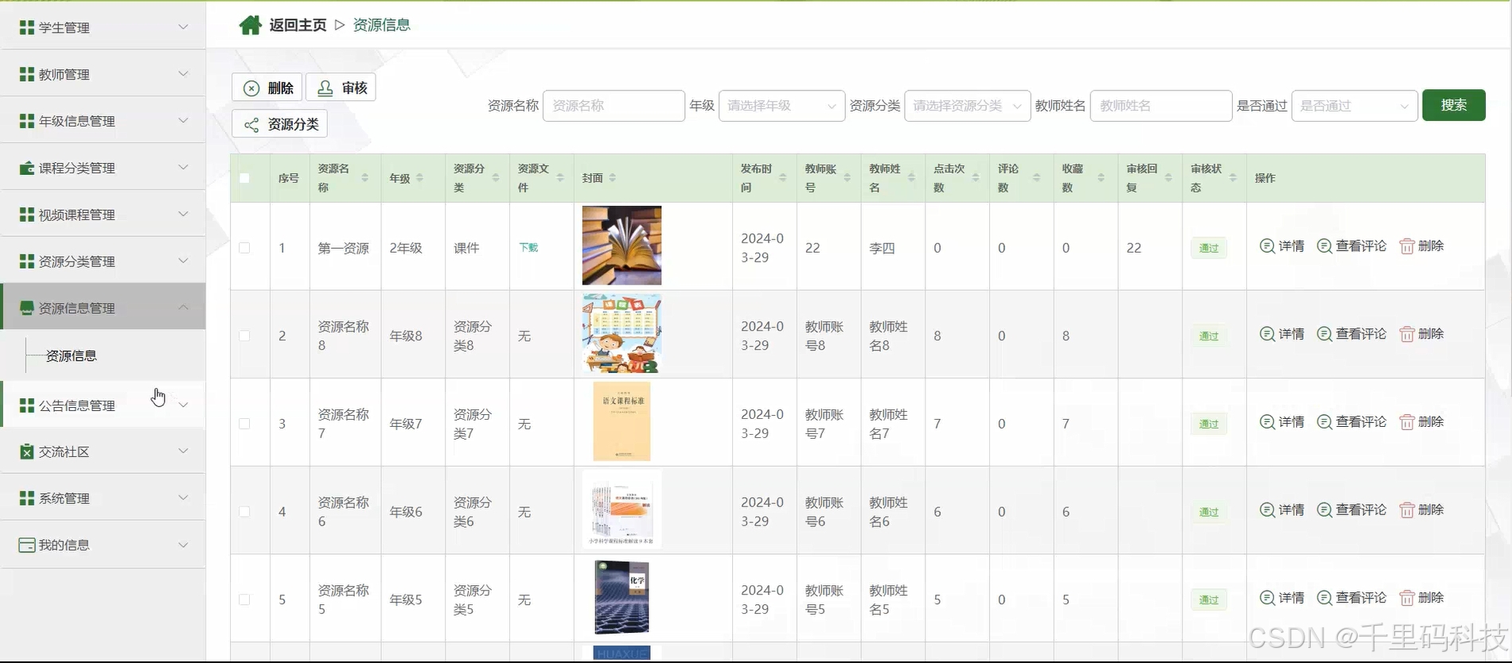The height and width of the screenshot is (663, 1512).
Task: Click the comment icon for 资源名称6 row
Action: [x=1324, y=510]
